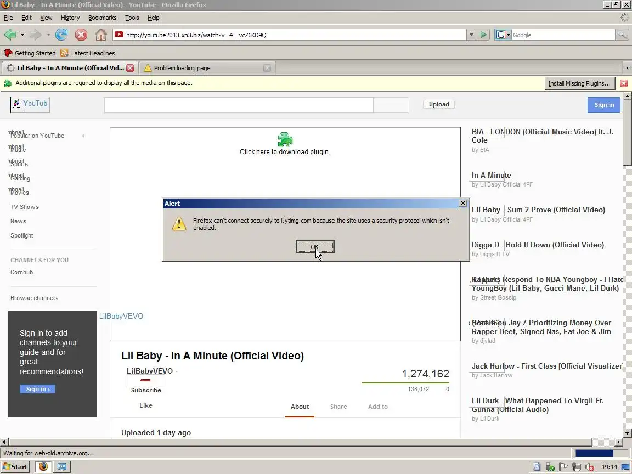Click the green shield icon in the system tray
The width and height of the screenshot is (632, 474).
click(x=550, y=467)
